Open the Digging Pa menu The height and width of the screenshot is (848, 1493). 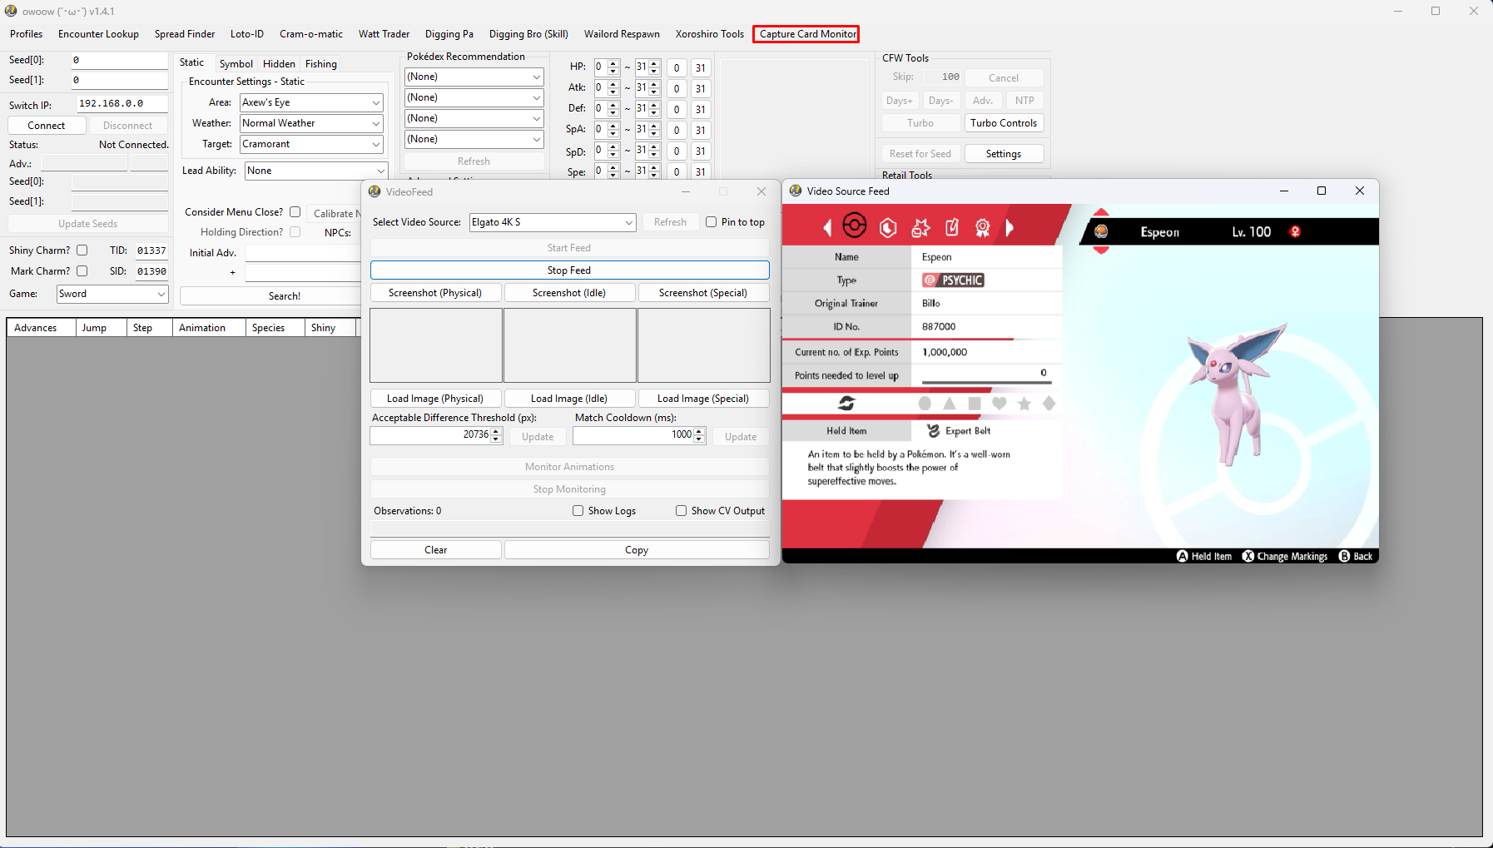pyautogui.click(x=449, y=34)
